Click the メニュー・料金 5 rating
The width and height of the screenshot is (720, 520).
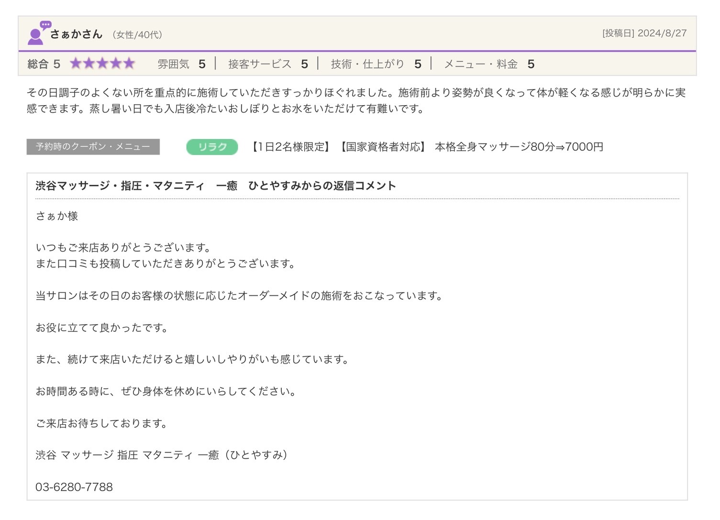tap(489, 64)
